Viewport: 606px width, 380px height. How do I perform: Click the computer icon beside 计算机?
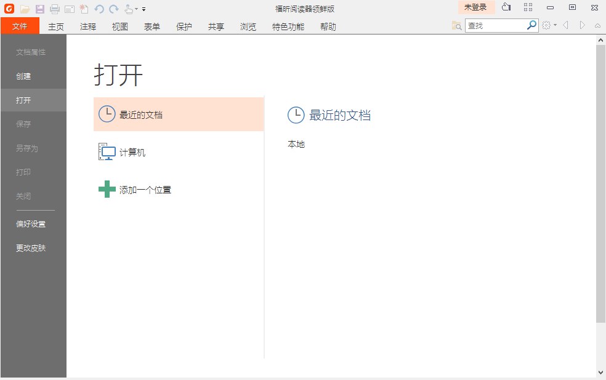[106, 152]
